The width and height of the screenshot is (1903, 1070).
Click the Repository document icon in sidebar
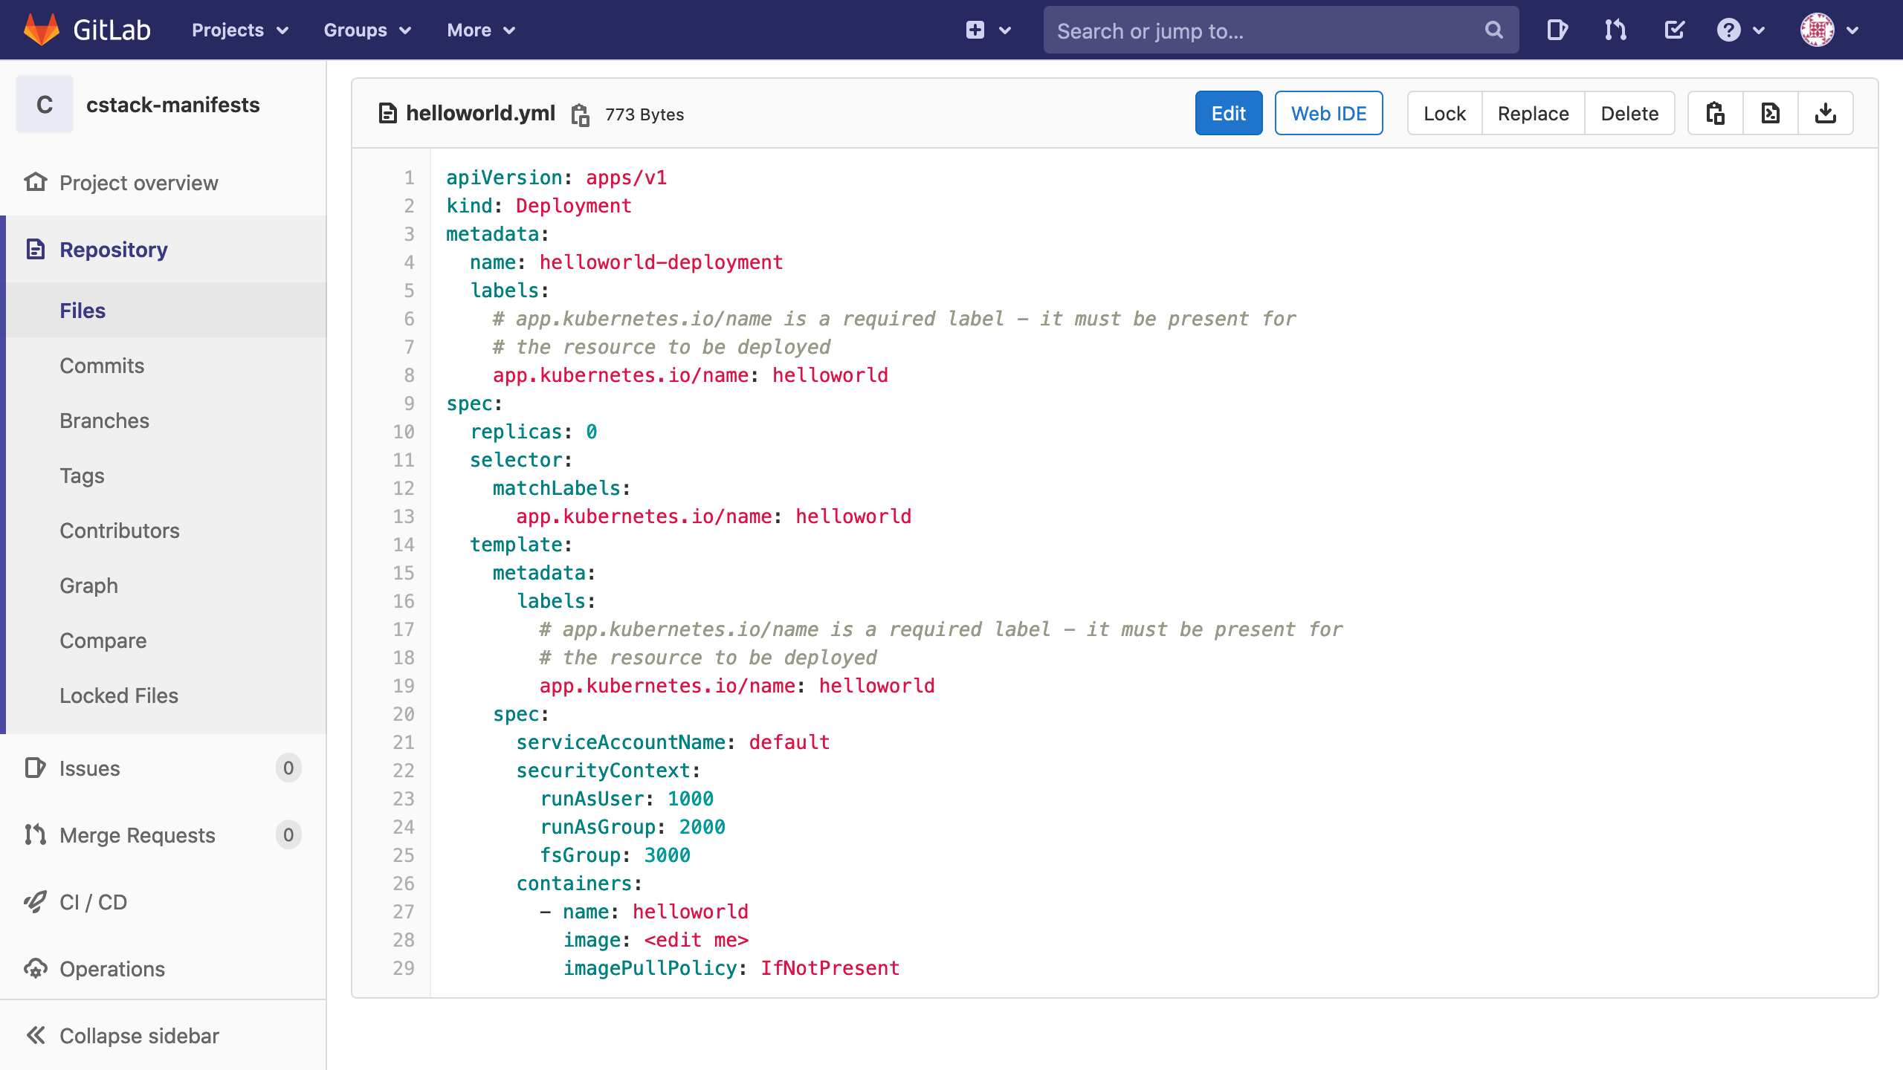(36, 249)
